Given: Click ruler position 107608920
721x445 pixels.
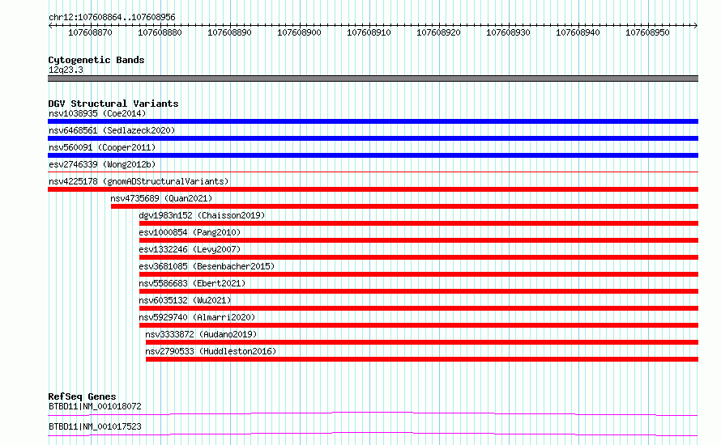Looking at the screenshot, I should coord(438,32).
